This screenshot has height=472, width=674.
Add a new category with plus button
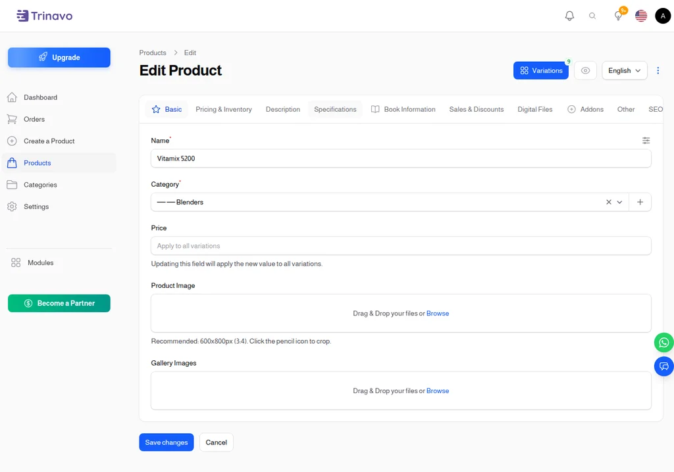[x=640, y=202]
